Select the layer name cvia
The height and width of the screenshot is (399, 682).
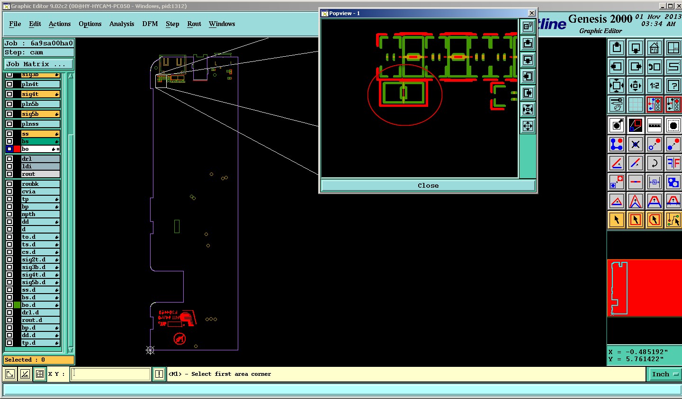coord(40,191)
